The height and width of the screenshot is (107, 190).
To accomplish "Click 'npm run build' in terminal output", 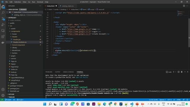I will [x=82, y=77].
